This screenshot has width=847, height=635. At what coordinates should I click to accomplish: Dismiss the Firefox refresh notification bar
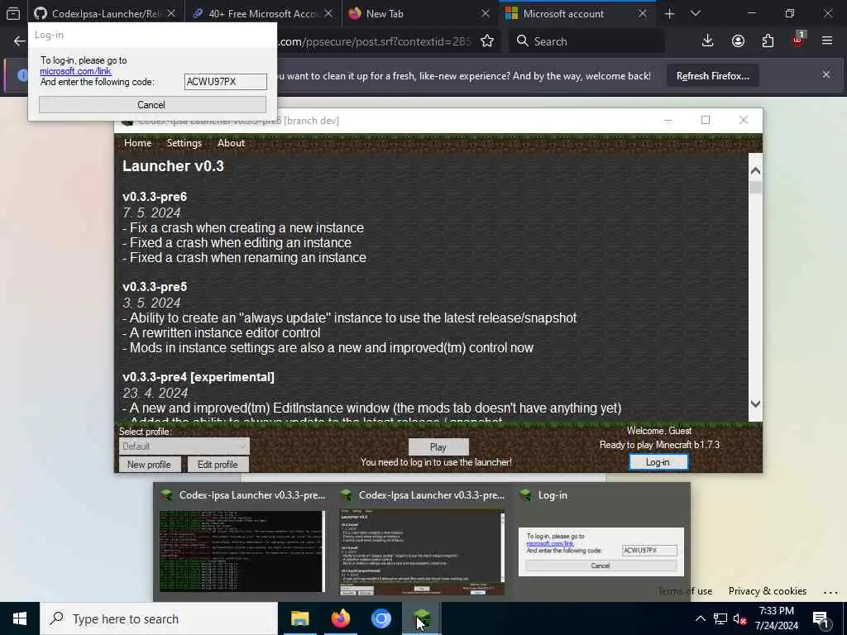[x=826, y=74]
